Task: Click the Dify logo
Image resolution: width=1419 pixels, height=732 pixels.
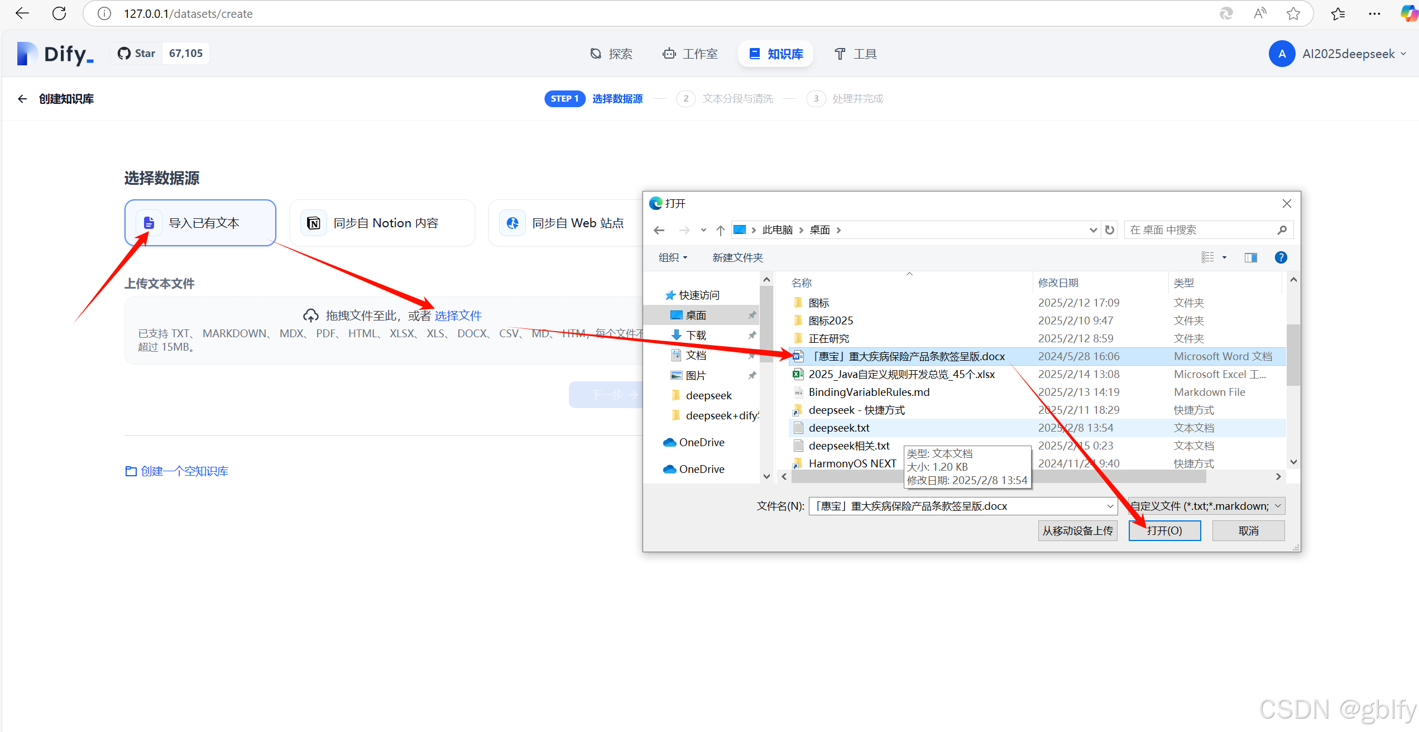Action: 55,54
